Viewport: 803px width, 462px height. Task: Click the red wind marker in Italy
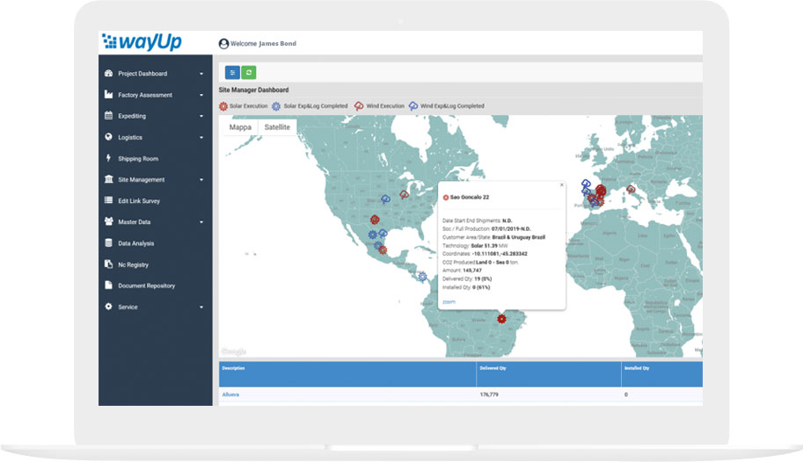tap(631, 190)
